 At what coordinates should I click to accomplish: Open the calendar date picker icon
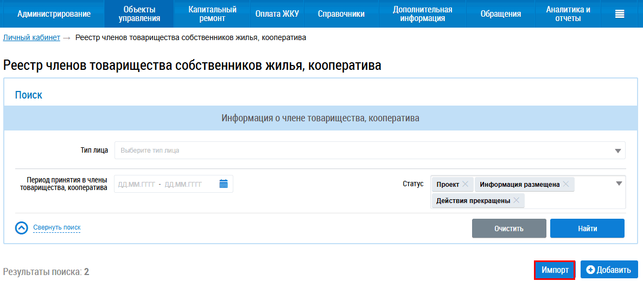[x=224, y=184]
